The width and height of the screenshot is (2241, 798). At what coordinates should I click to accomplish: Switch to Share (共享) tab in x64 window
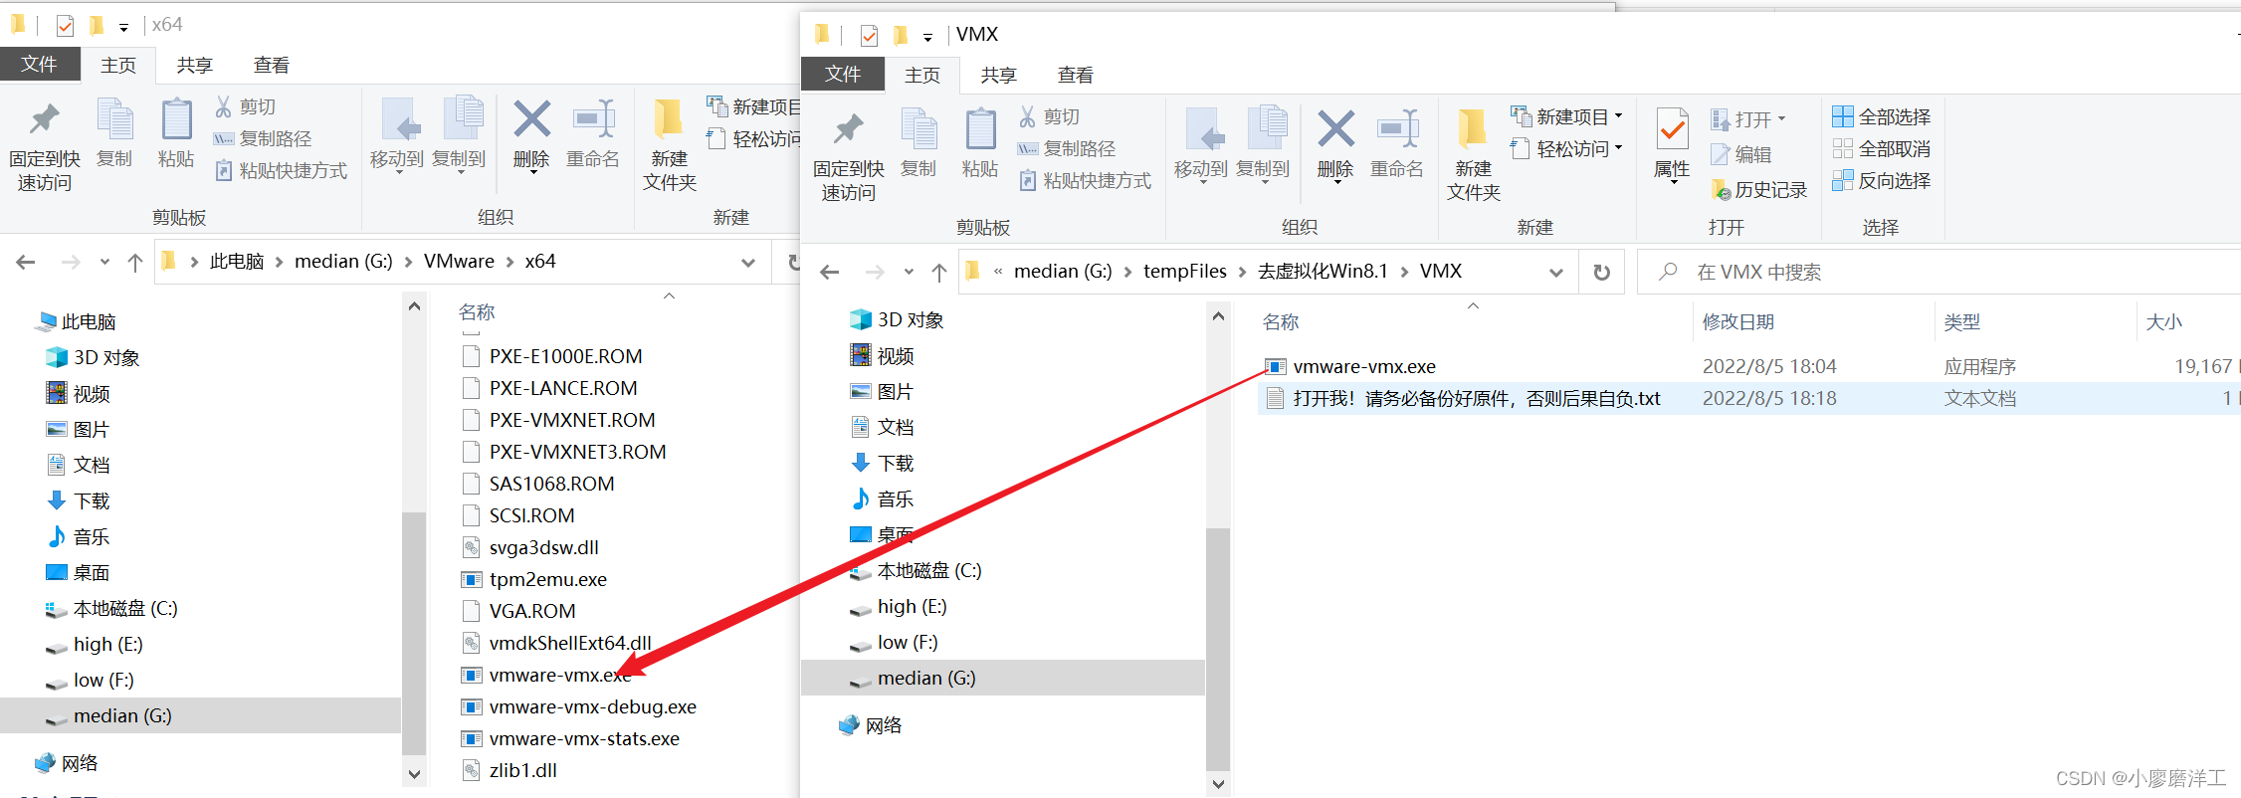pos(194,65)
